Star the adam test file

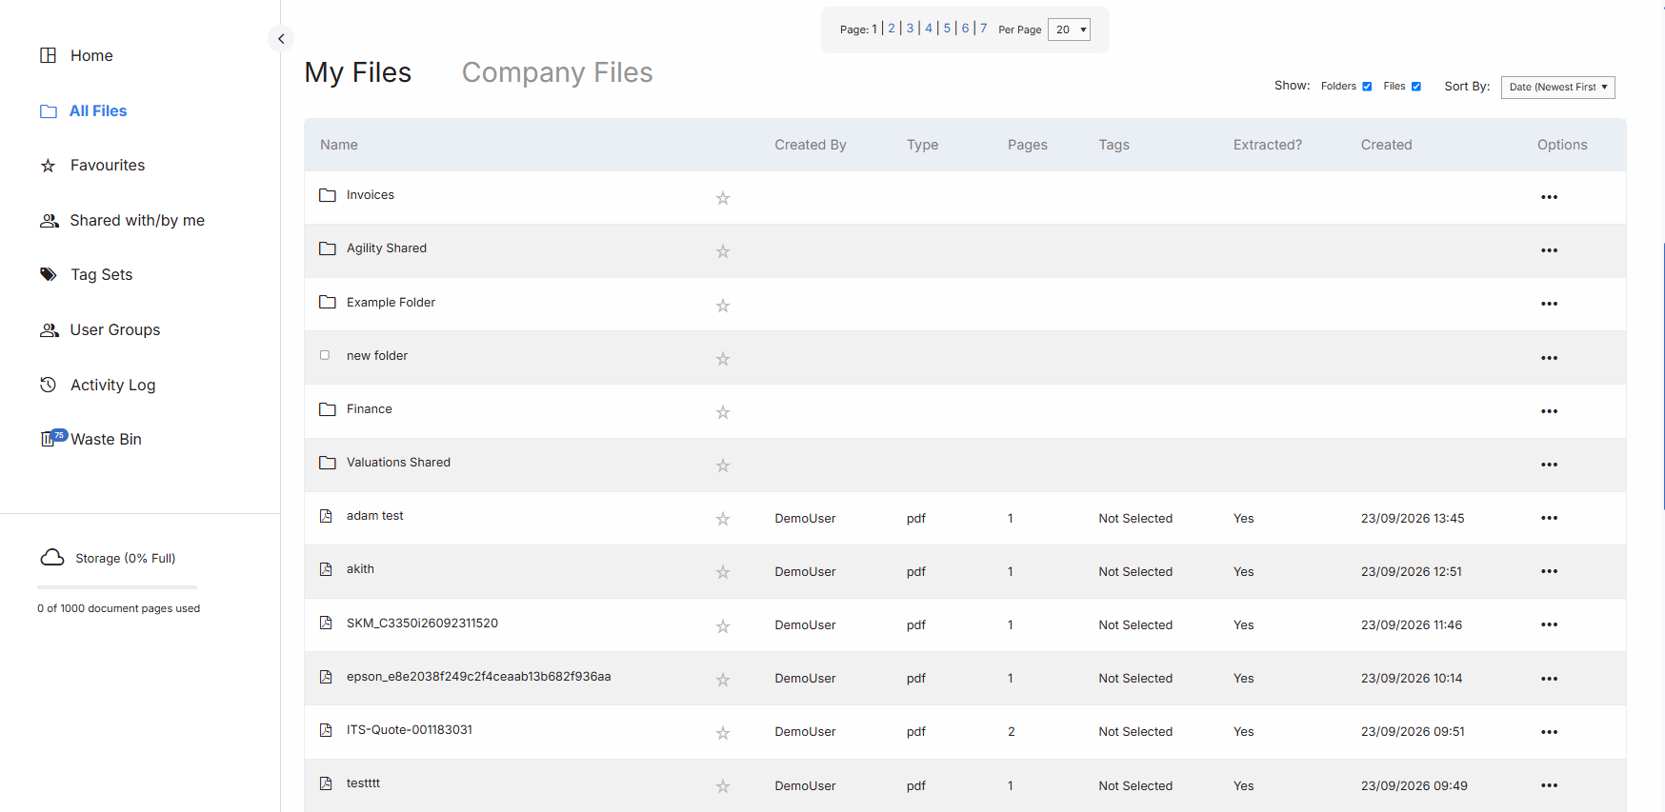pos(723,519)
